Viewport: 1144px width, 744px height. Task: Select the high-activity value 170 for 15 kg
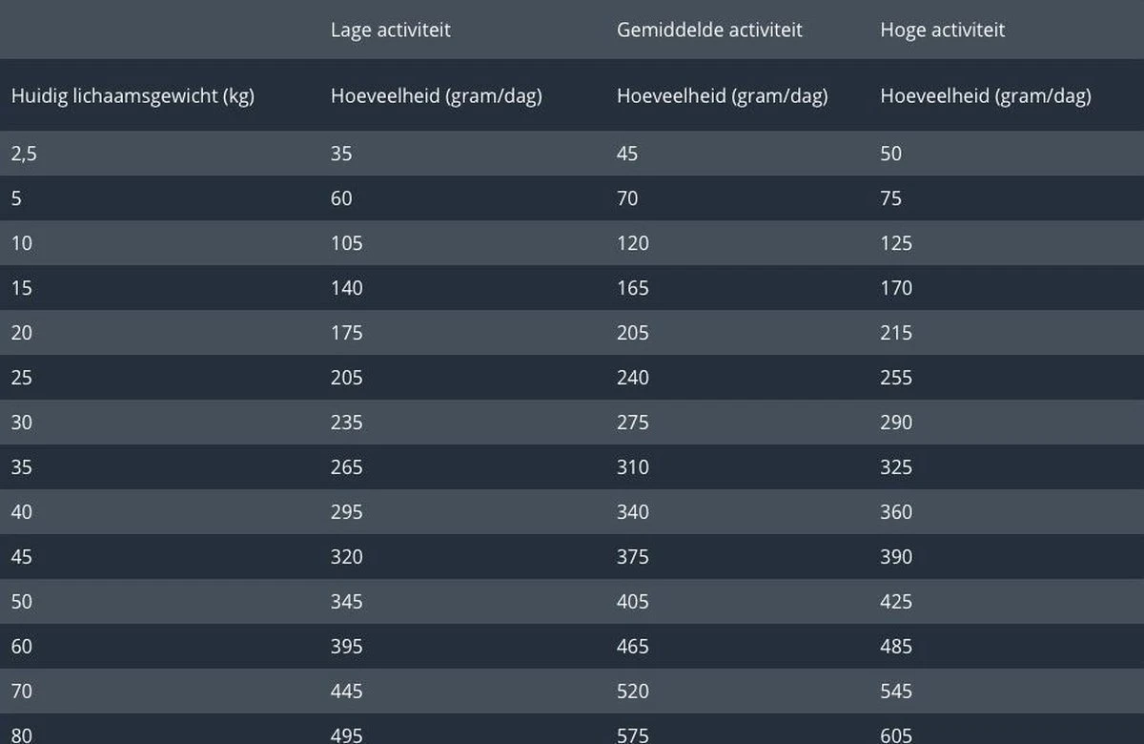pos(896,288)
